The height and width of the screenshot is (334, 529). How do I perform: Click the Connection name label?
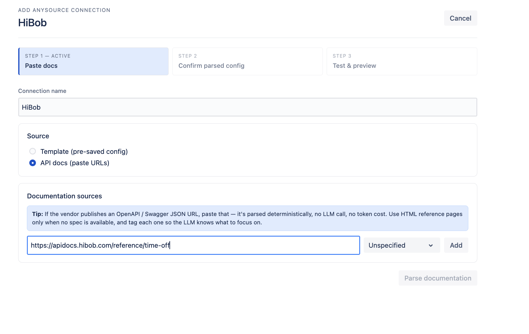point(42,91)
